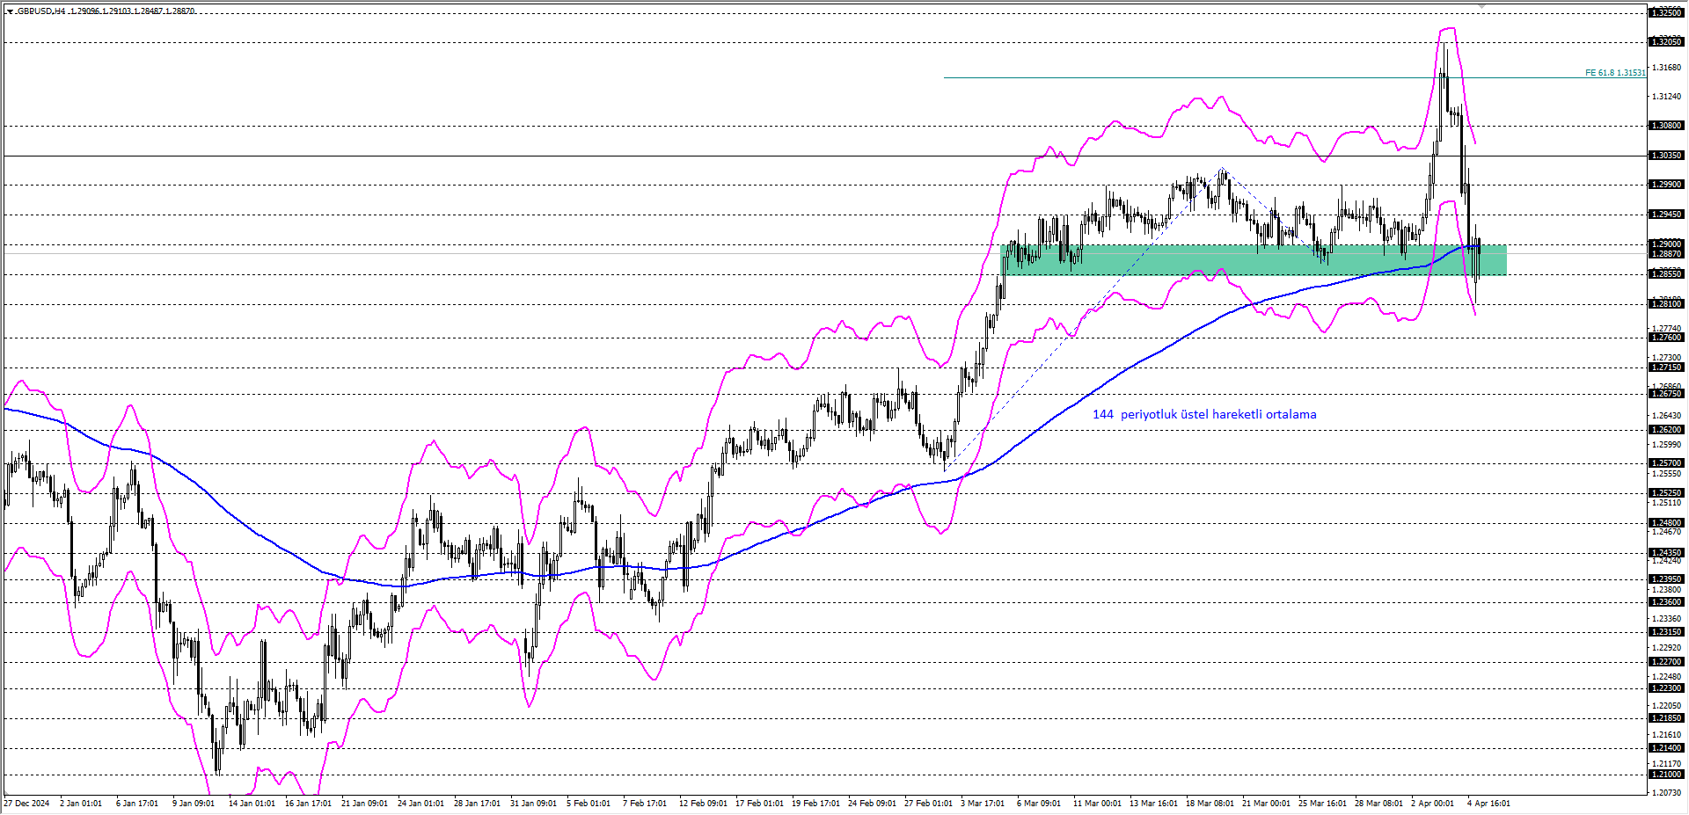Click the 1.21000 price level label
Screen dimensions: 1689x815
tap(1666, 775)
